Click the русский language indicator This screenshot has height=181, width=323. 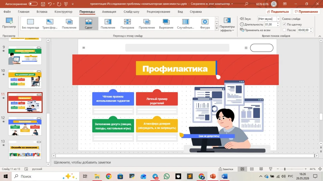pos(37,169)
